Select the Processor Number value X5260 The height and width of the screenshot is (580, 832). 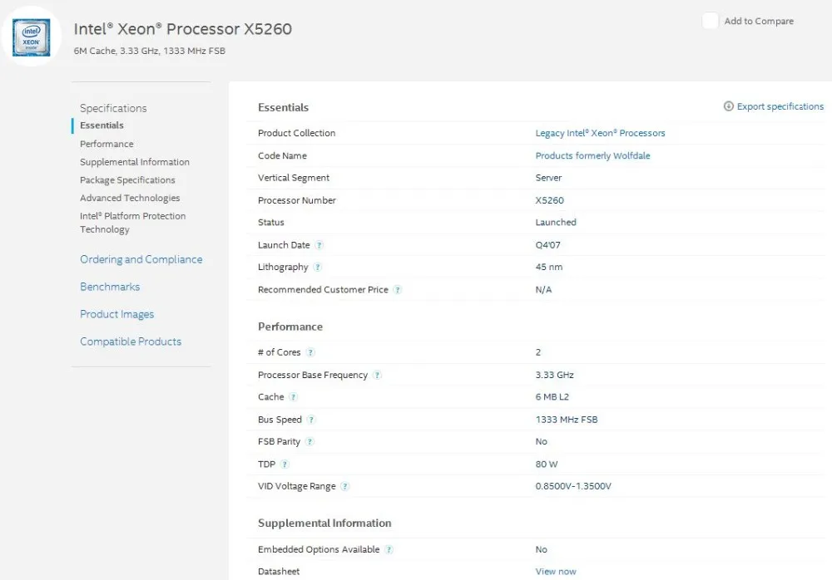point(550,200)
